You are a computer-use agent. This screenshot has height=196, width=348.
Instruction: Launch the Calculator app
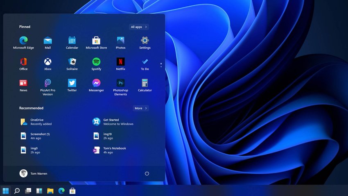[145, 85]
